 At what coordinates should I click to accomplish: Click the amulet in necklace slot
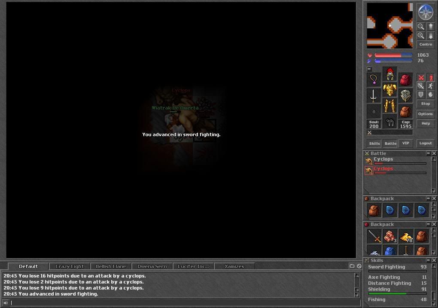coord(374,79)
